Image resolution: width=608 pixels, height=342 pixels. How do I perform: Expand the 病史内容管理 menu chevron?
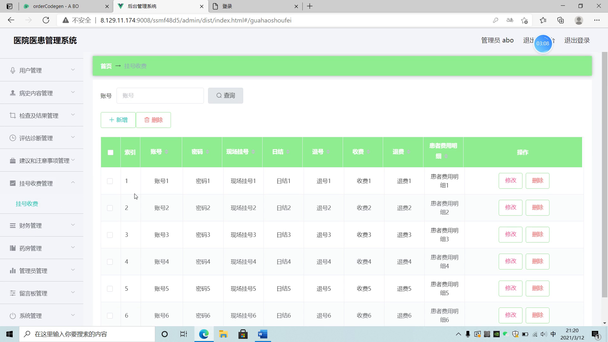coord(73,92)
